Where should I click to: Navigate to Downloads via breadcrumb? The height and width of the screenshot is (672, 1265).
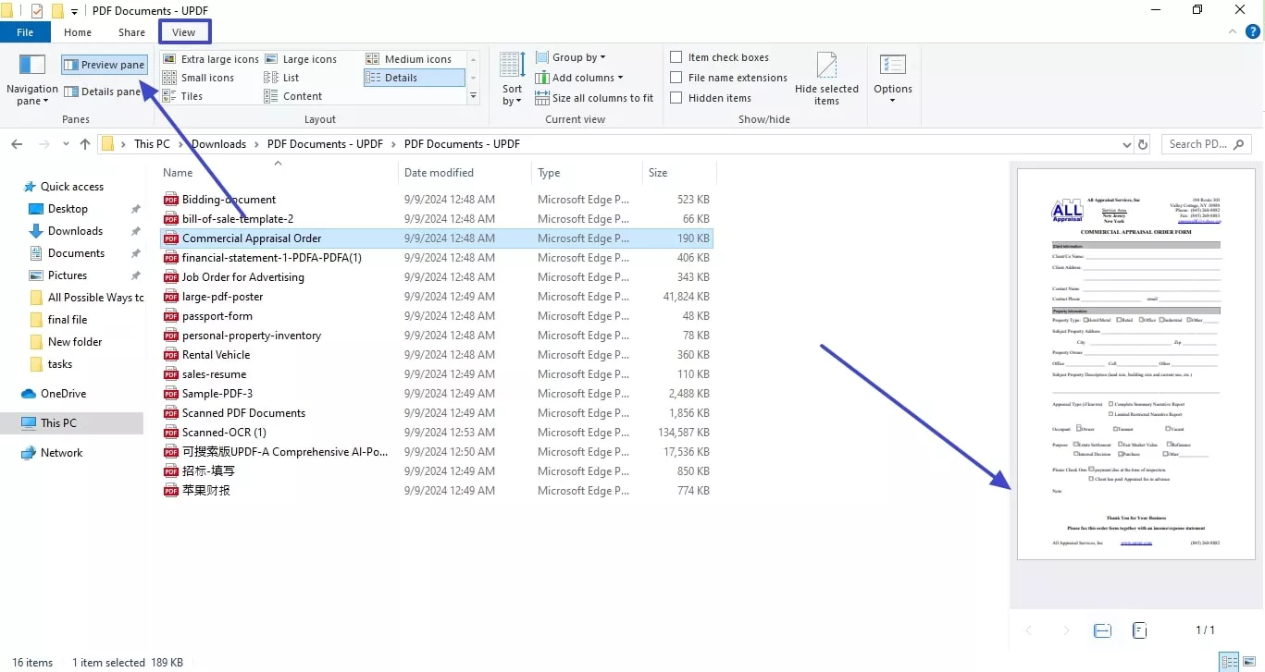click(x=218, y=143)
